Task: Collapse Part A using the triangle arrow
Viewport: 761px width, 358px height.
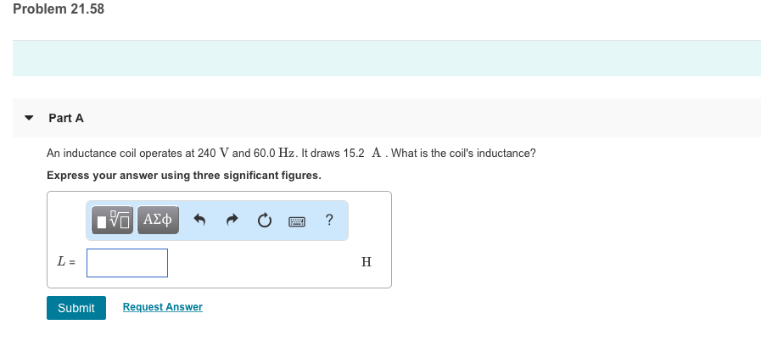Action: [x=29, y=118]
